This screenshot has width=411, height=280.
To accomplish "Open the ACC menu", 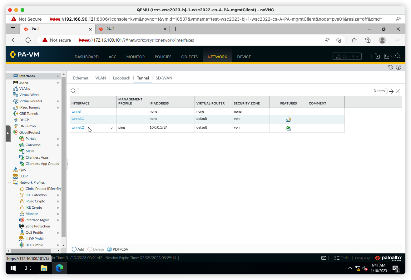I will (x=112, y=57).
